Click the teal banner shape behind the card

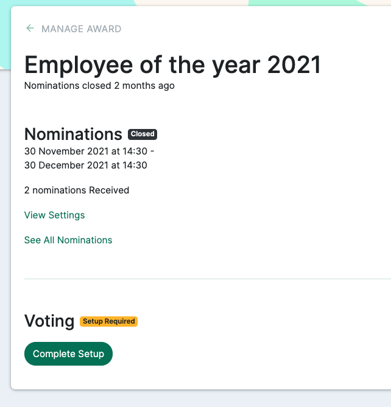tap(5, 33)
